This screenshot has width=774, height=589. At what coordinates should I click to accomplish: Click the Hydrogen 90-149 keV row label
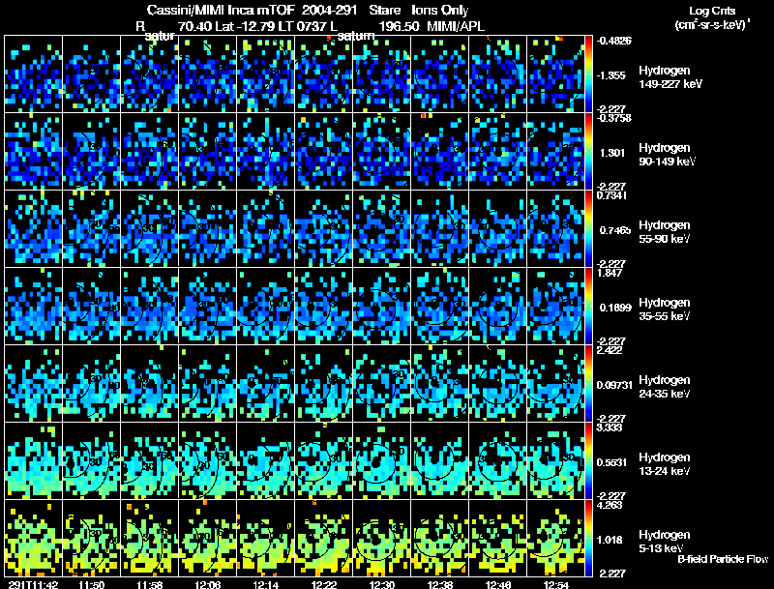(667, 155)
